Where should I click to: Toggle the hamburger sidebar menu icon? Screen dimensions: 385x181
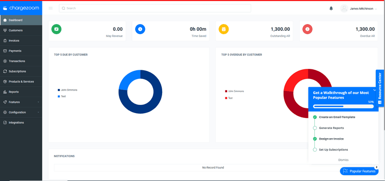[51, 8]
